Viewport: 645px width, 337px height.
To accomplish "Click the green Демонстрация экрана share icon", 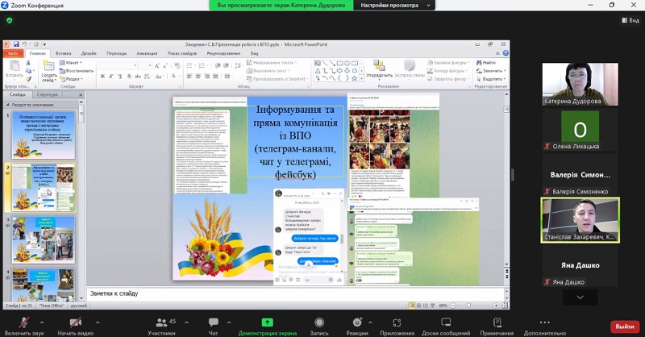I will point(267,322).
